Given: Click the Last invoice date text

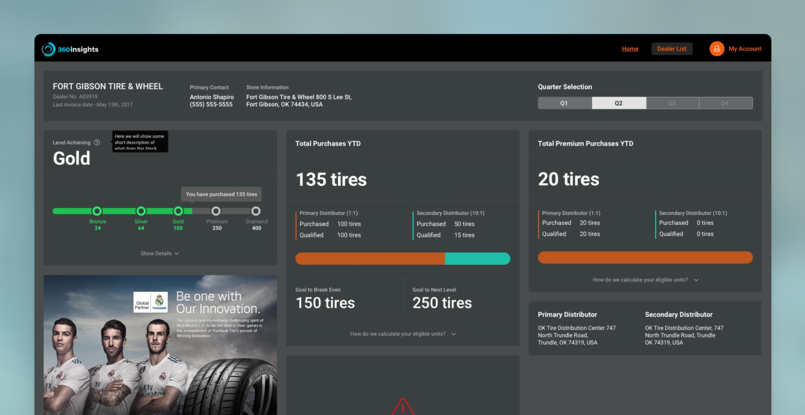Looking at the screenshot, I should click(93, 105).
